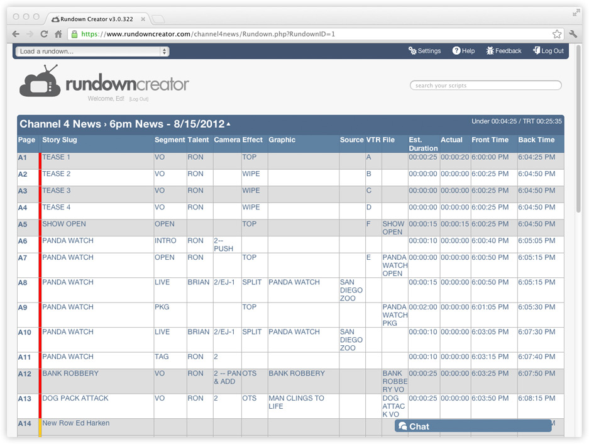Select the TEASE 1 story slug
589x444 pixels.
56,157
